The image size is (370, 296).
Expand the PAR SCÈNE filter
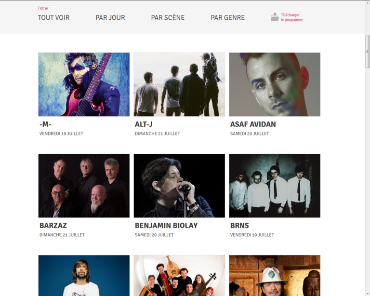click(168, 18)
